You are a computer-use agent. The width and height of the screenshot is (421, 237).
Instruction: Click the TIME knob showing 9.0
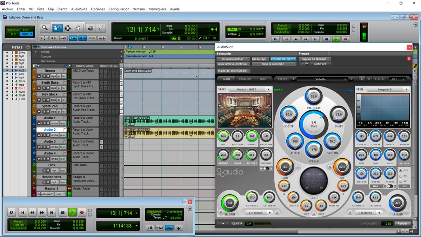(314, 124)
